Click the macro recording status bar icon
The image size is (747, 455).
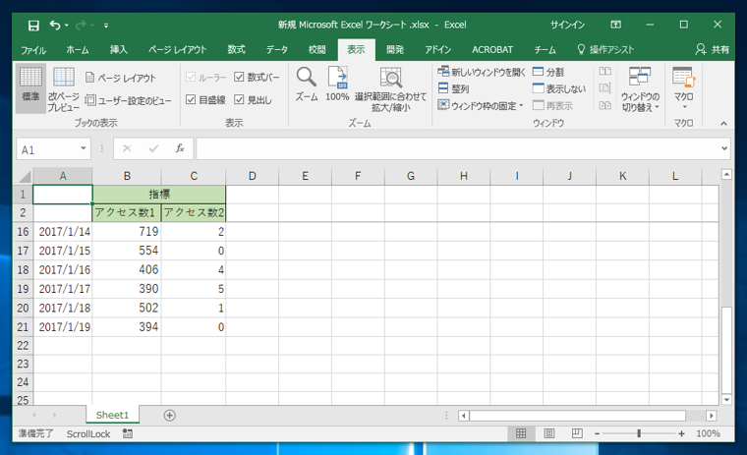tap(127, 433)
